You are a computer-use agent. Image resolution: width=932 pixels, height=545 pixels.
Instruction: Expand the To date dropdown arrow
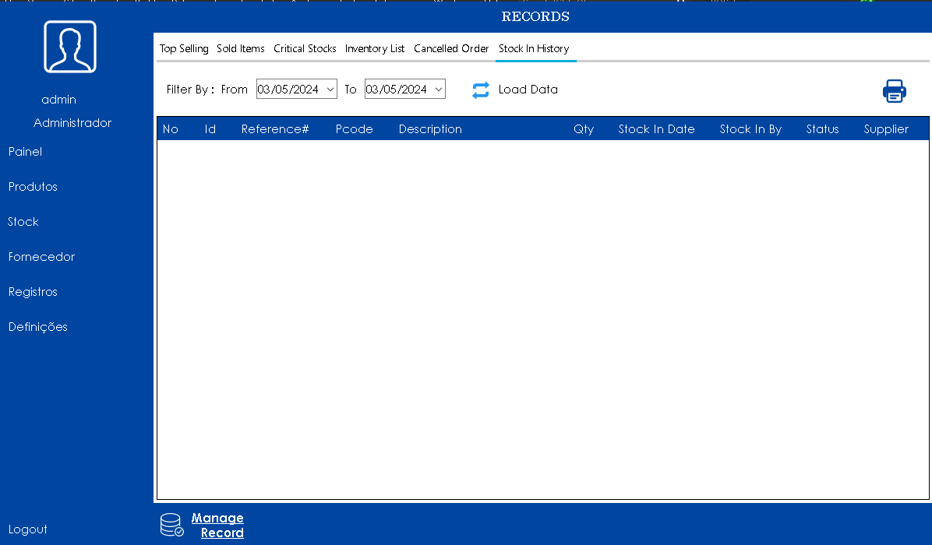pos(438,90)
